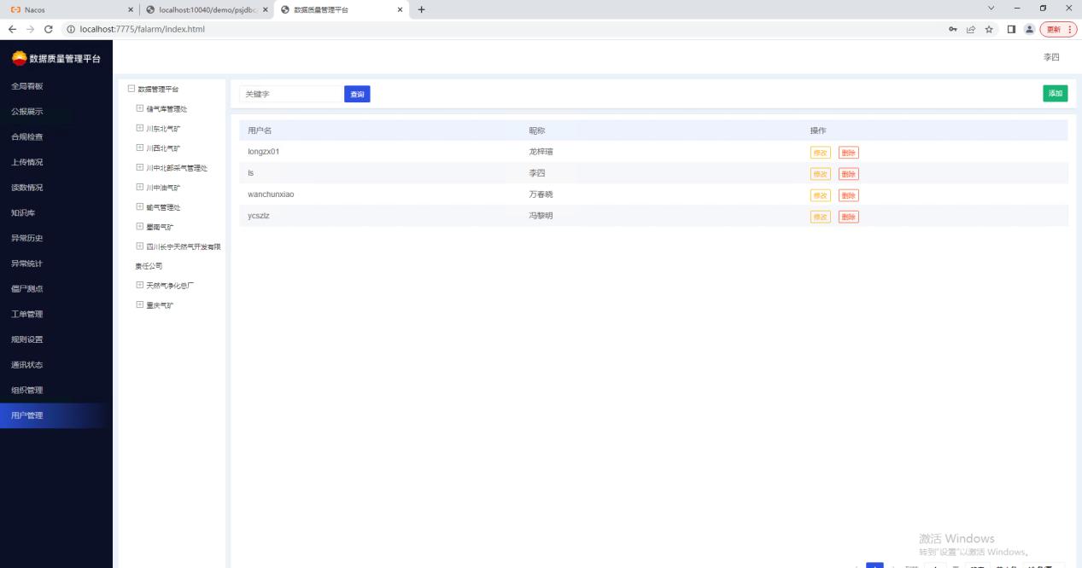
Task: Open 全局看板 in the left sidebar
Action: point(27,86)
